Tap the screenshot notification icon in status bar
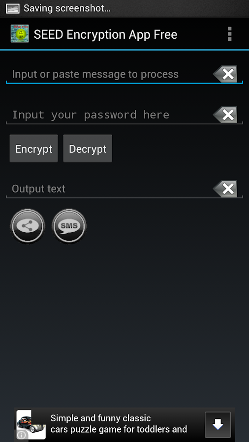 (x=13, y=8)
